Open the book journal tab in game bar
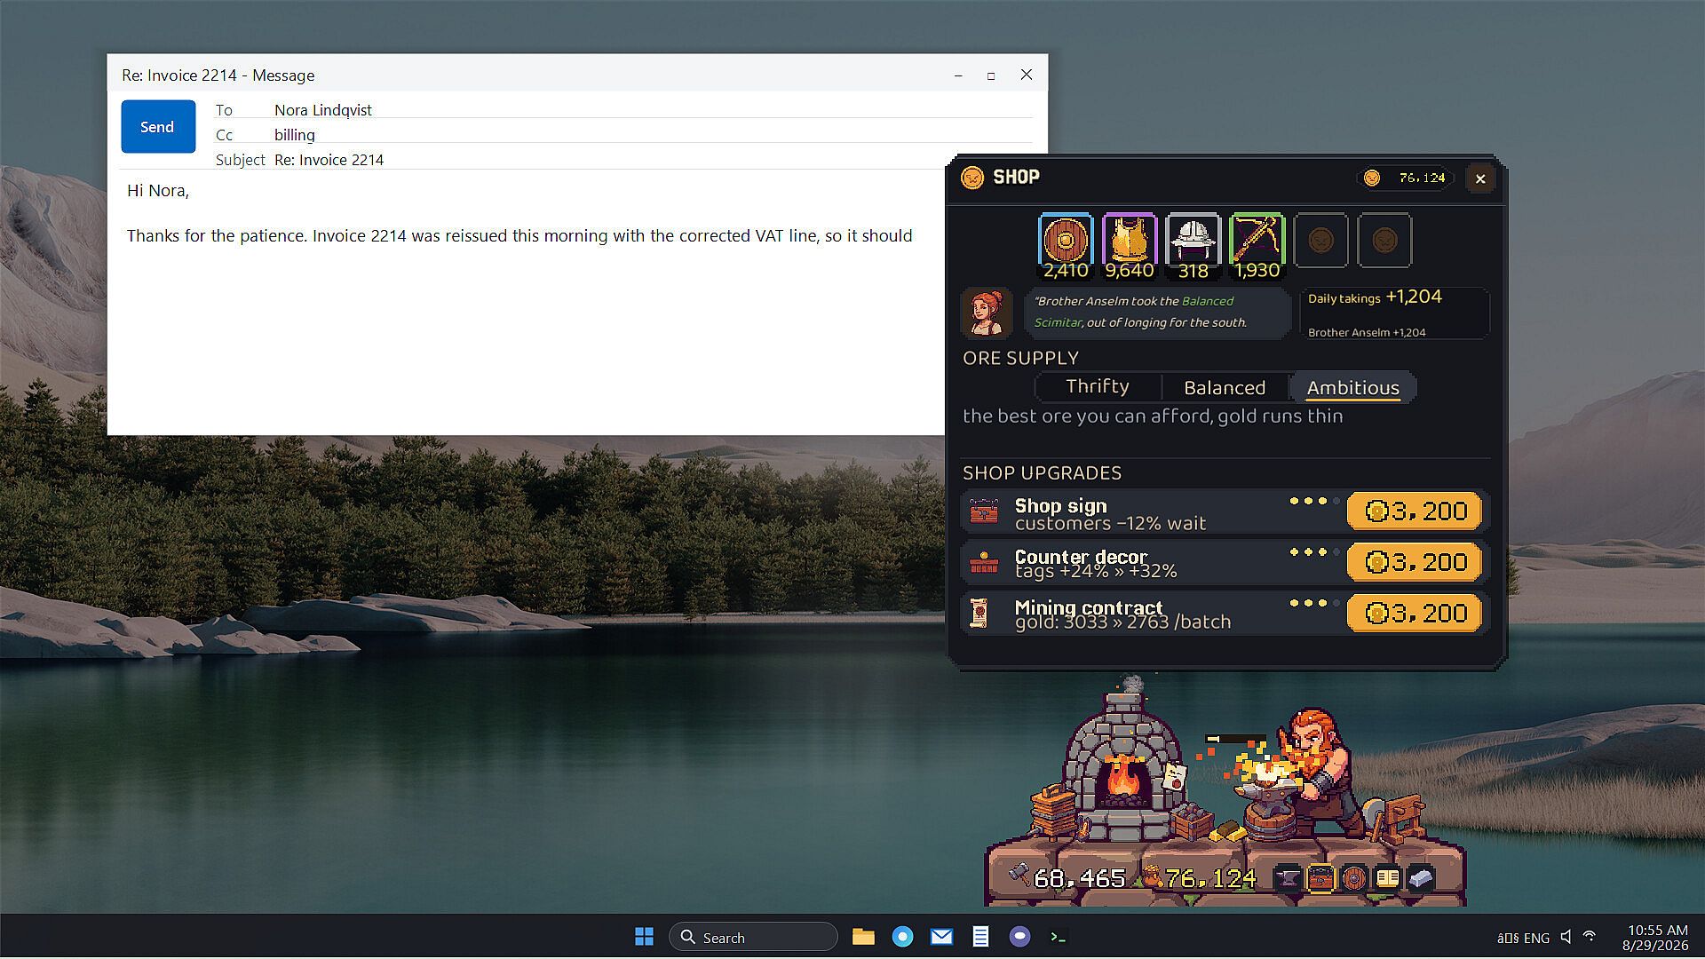1705x959 pixels. pos(1387,878)
